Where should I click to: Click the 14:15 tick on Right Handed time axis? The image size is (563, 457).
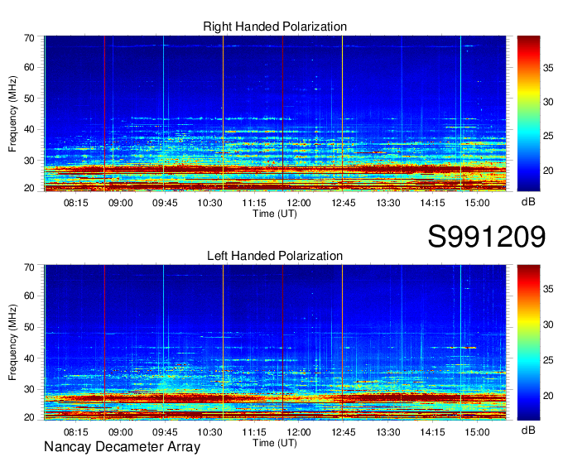click(433, 203)
